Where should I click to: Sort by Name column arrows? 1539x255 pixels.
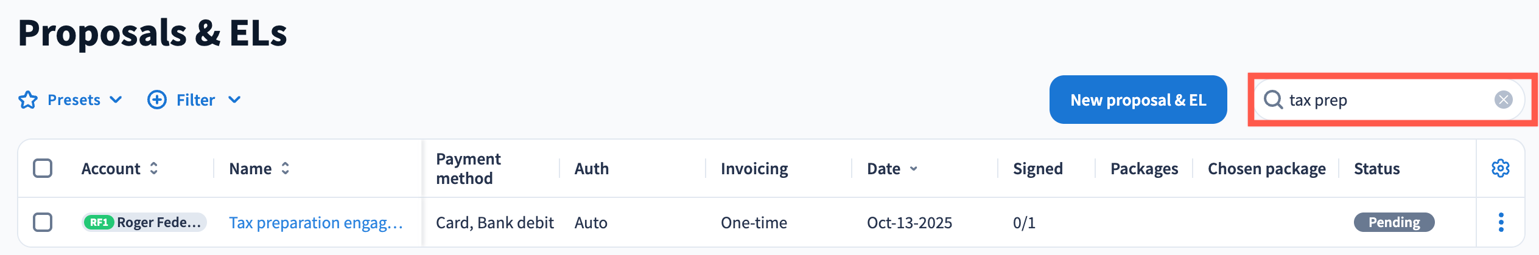286,168
